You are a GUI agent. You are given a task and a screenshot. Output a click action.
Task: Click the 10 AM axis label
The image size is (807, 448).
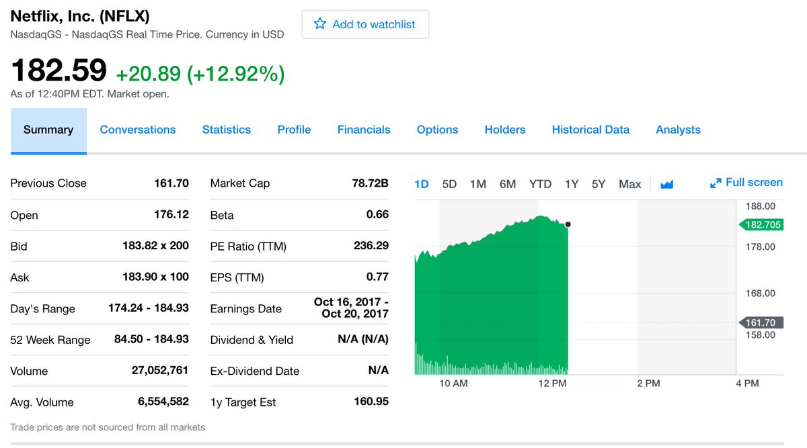coord(453,384)
